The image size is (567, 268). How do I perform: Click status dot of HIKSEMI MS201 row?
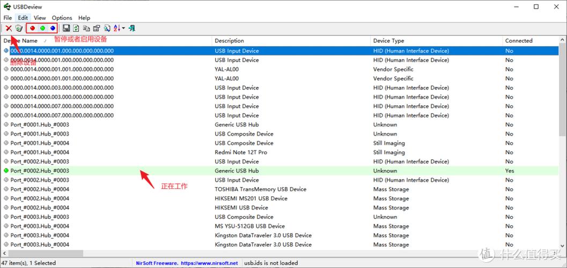(x=6, y=198)
